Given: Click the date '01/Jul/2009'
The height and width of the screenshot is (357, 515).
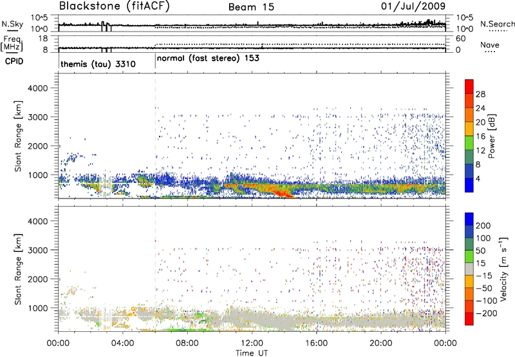Looking at the screenshot, I should pyautogui.click(x=413, y=6).
